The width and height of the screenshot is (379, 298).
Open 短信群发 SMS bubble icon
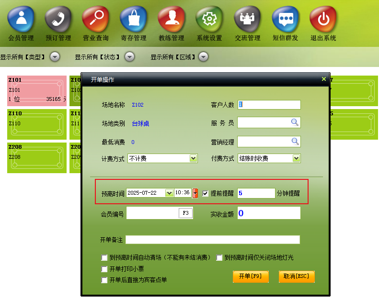[286, 19]
